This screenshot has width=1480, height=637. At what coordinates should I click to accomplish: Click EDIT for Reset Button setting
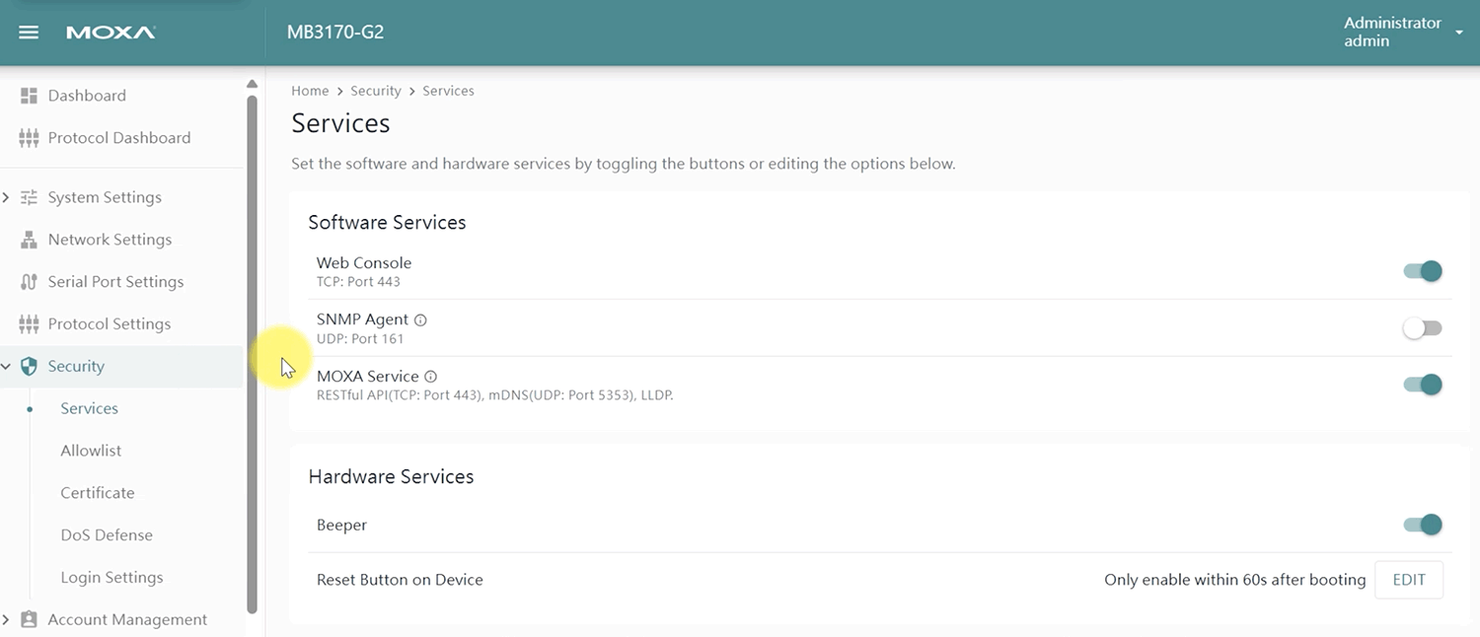[1408, 580]
